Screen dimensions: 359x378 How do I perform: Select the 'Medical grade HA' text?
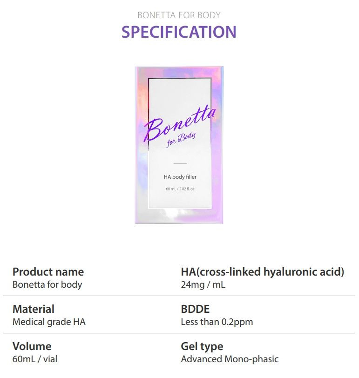coord(49,322)
